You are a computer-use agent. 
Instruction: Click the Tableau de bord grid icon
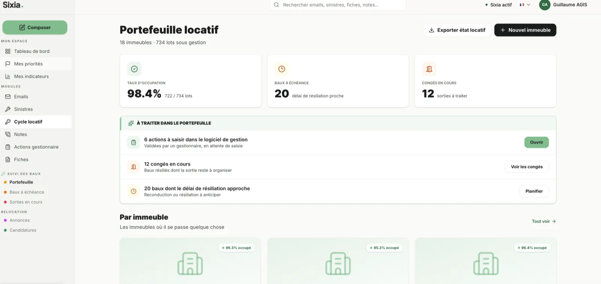pyautogui.click(x=8, y=51)
